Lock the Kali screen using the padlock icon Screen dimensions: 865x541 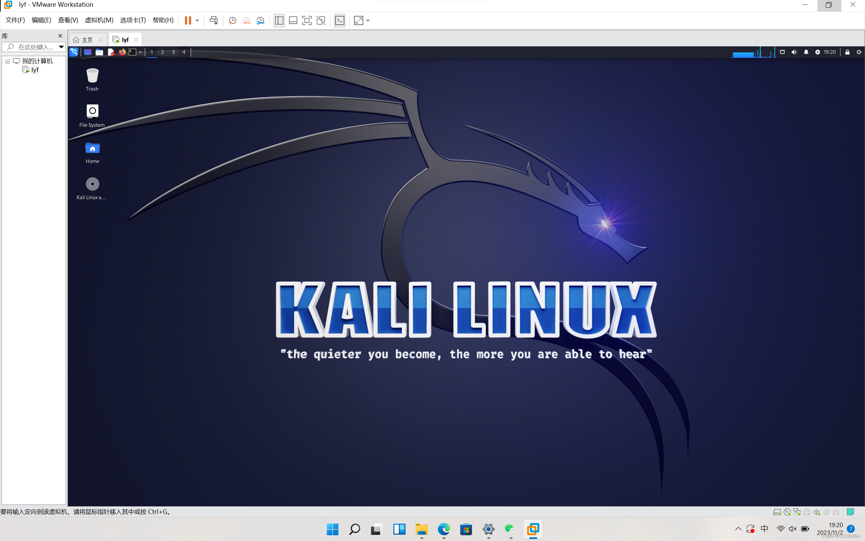point(847,52)
